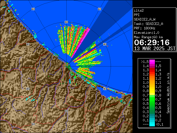Select the PPI scan type label
177x133 pixels.
(x=137, y=15)
